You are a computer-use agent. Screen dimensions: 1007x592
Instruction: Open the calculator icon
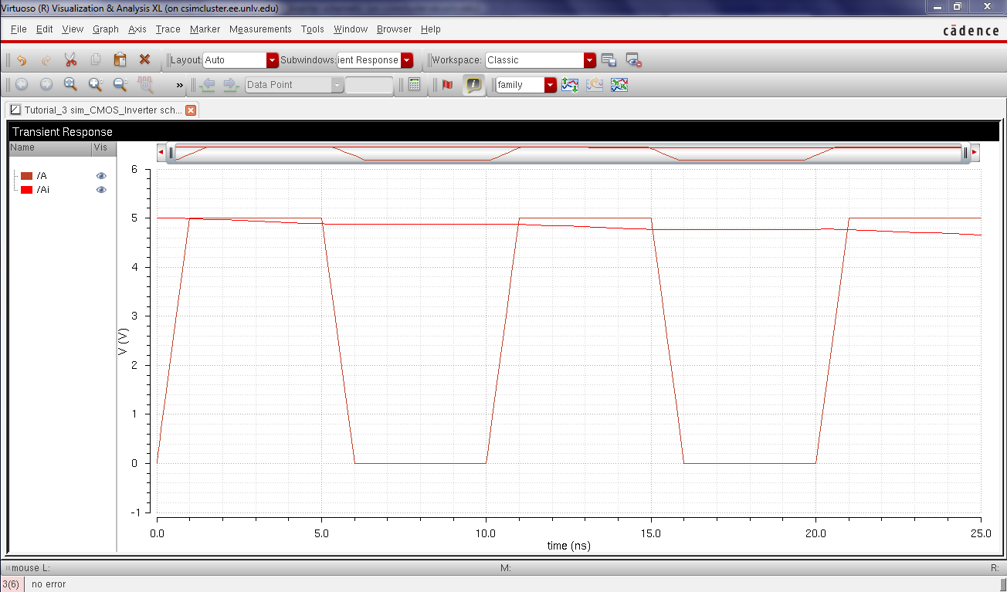pos(415,85)
